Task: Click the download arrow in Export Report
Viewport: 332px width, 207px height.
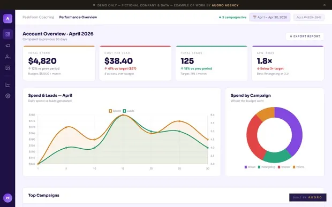Action: [x=291, y=36]
